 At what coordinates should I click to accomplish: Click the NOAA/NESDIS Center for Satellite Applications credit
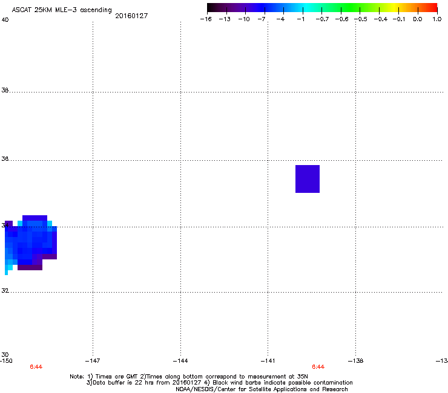[262, 389]
